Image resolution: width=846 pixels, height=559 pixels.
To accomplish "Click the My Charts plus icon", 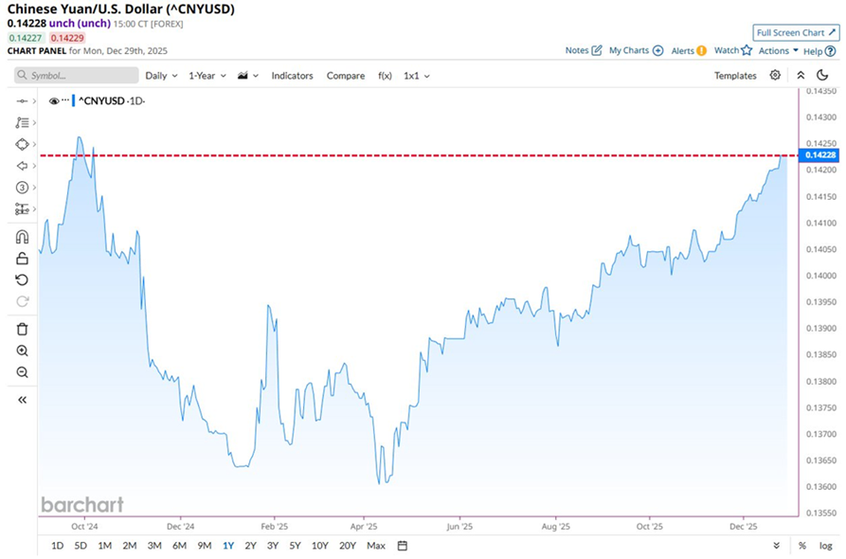I will click(657, 51).
